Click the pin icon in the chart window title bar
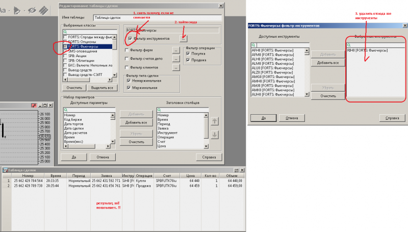 coord(34,106)
